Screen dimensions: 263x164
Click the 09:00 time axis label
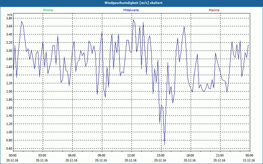pyautogui.click(x=102, y=155)
